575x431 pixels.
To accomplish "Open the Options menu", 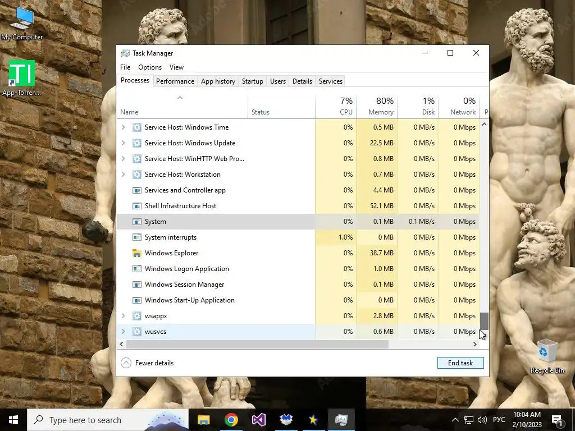I will pyautogui.click(x=150, y=67).
